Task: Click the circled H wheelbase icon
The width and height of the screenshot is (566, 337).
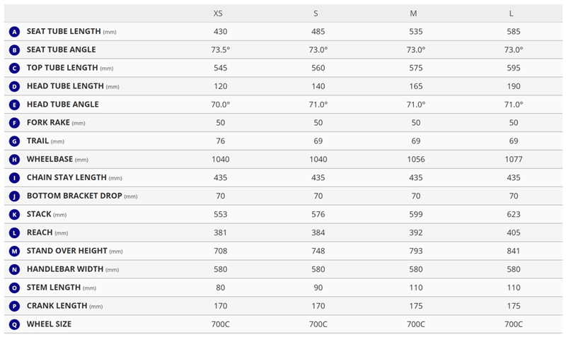Action: pos(14,160)
